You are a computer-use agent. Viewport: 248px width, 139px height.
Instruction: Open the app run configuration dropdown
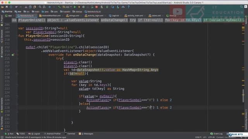(67, 7)
